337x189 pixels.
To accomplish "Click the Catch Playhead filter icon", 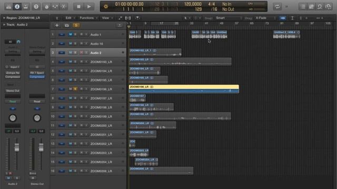I will tap(137, 18).
